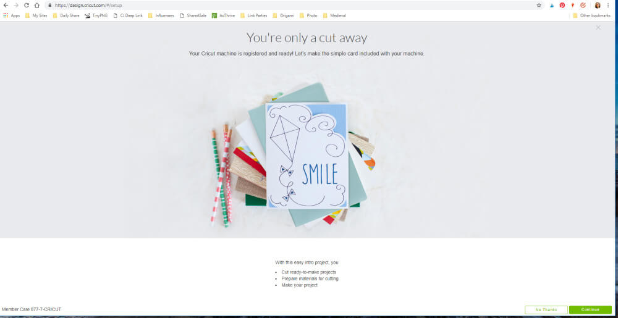Bookmark page with star icon
Image resolution: width=618 pixels, height=318 pixels.
click(x=539, y=5)
